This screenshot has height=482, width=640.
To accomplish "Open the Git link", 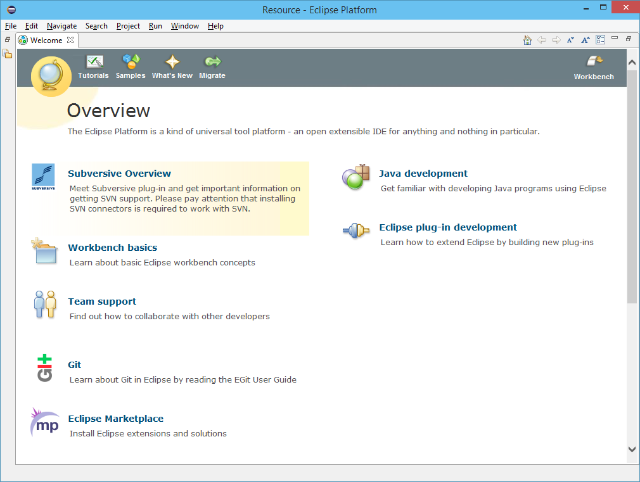I will (74, 365).
